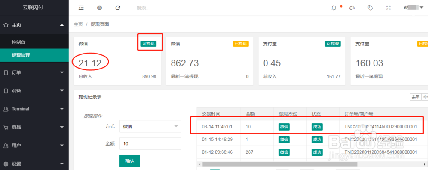
Task: Click the 状态 column header
Action: pyautogui.click(x=316, y=114)
